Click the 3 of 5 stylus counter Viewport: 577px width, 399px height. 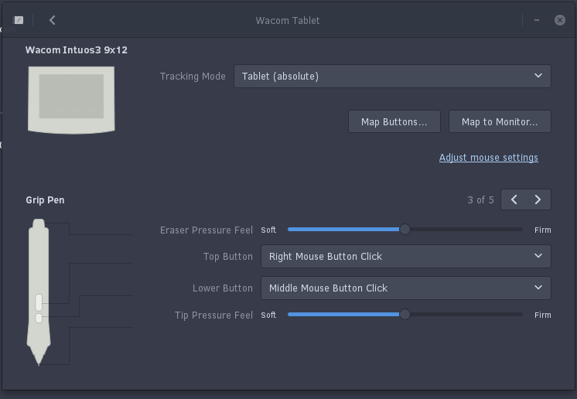coord(480,199)
